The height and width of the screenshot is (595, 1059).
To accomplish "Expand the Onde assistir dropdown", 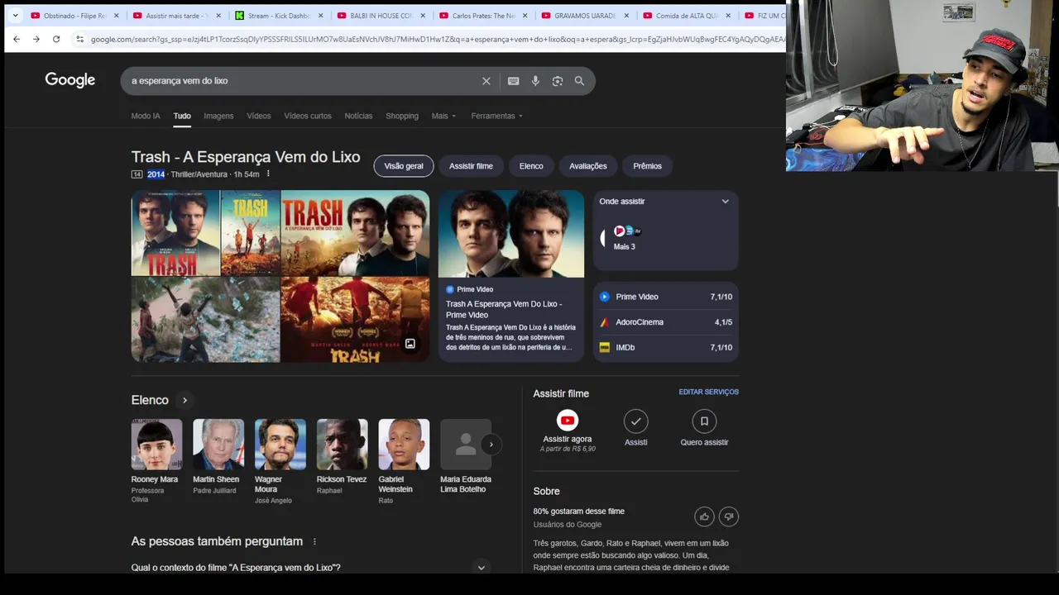I will coord(726,202).
